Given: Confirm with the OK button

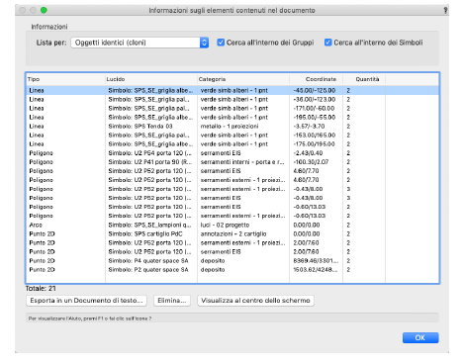Looking at the screenshot, I should point(420,337).
